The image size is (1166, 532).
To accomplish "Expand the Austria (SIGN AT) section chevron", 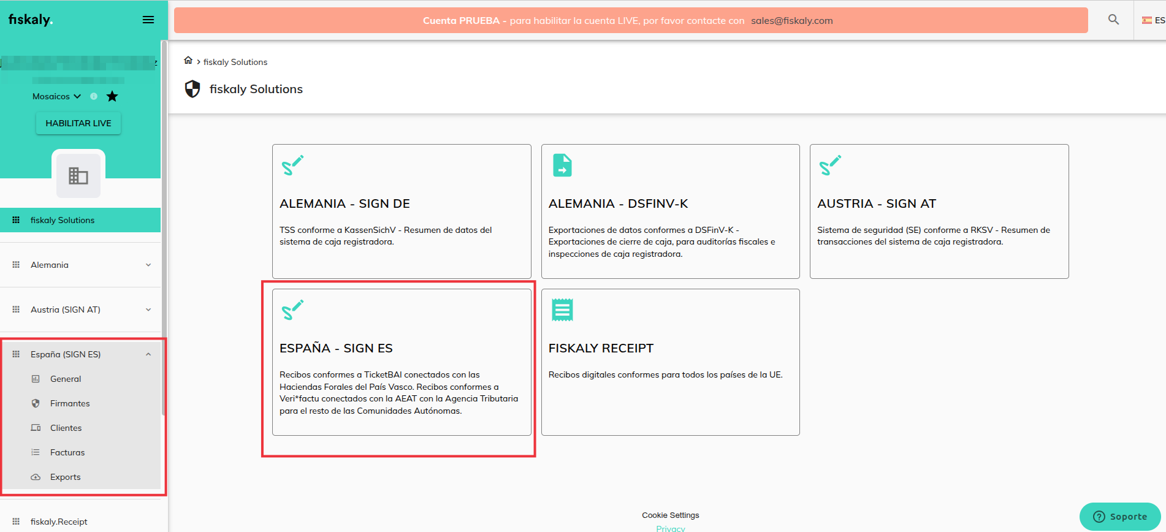I will pos(148,310).
